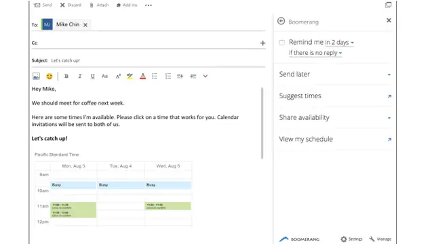Insert a picture inline
This screenshot has height=244, width=434.
(x=36, y=76)
